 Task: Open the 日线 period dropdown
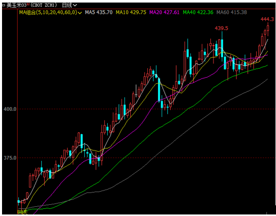pos(70,5)
